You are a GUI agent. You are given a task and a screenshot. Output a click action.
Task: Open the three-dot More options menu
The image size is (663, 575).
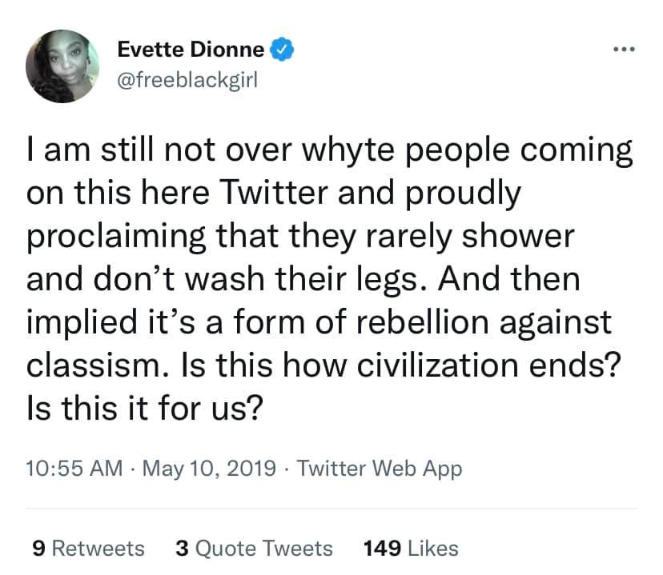click(622, 51)
